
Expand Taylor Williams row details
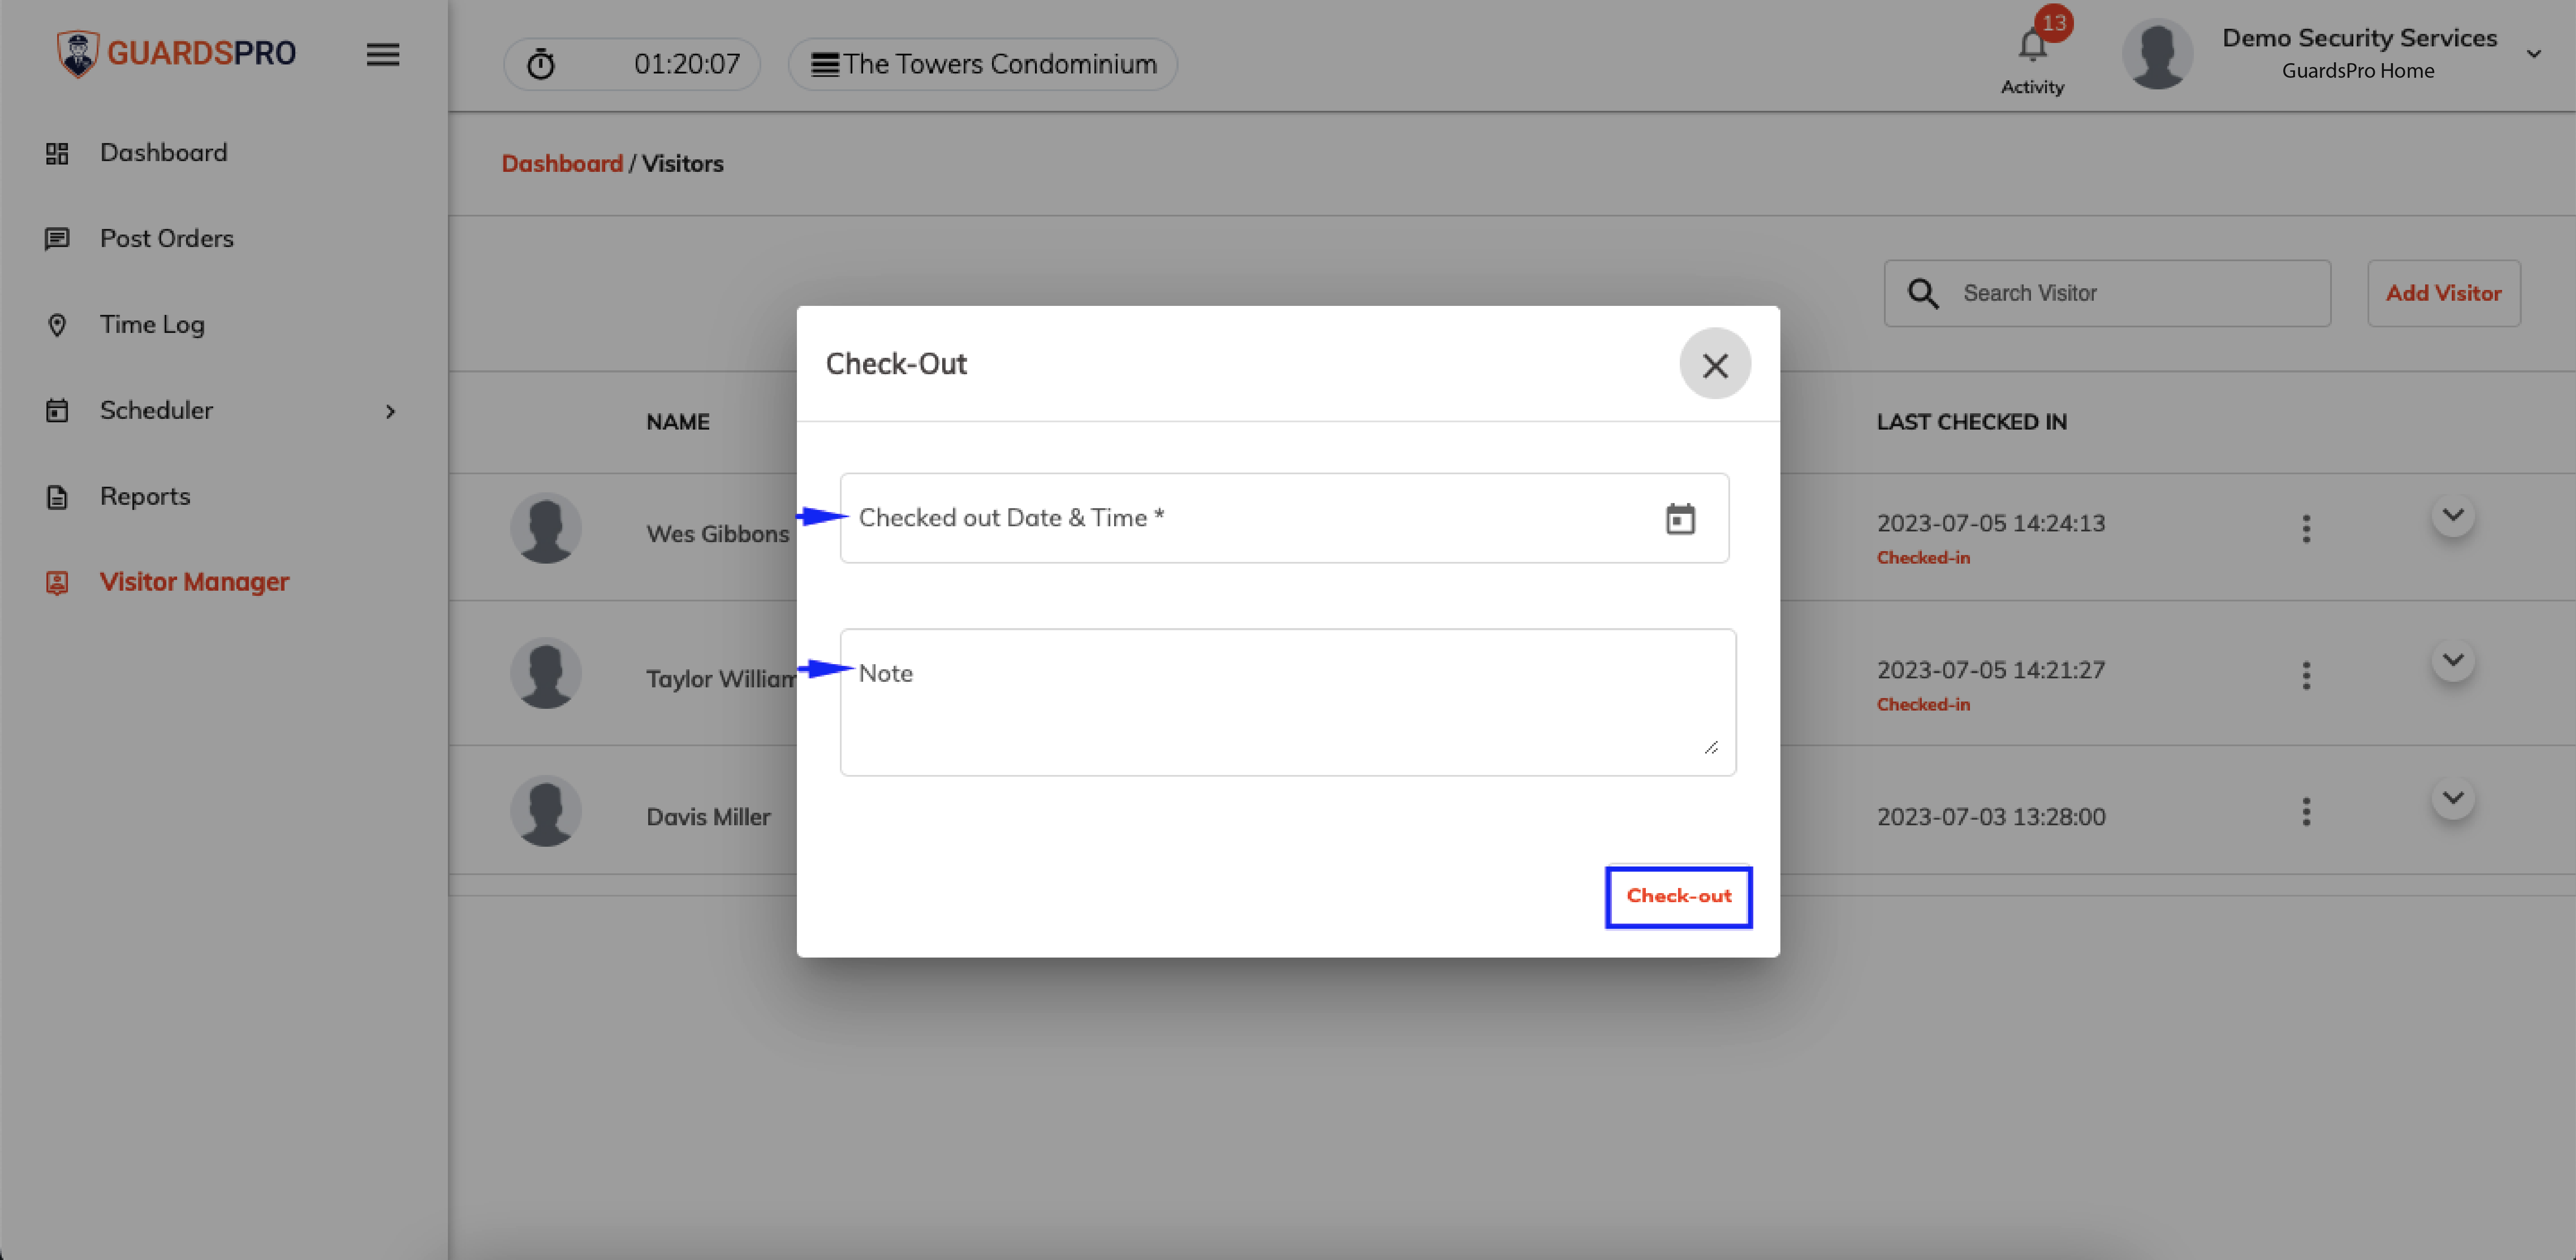click(x=2453, y=660)
